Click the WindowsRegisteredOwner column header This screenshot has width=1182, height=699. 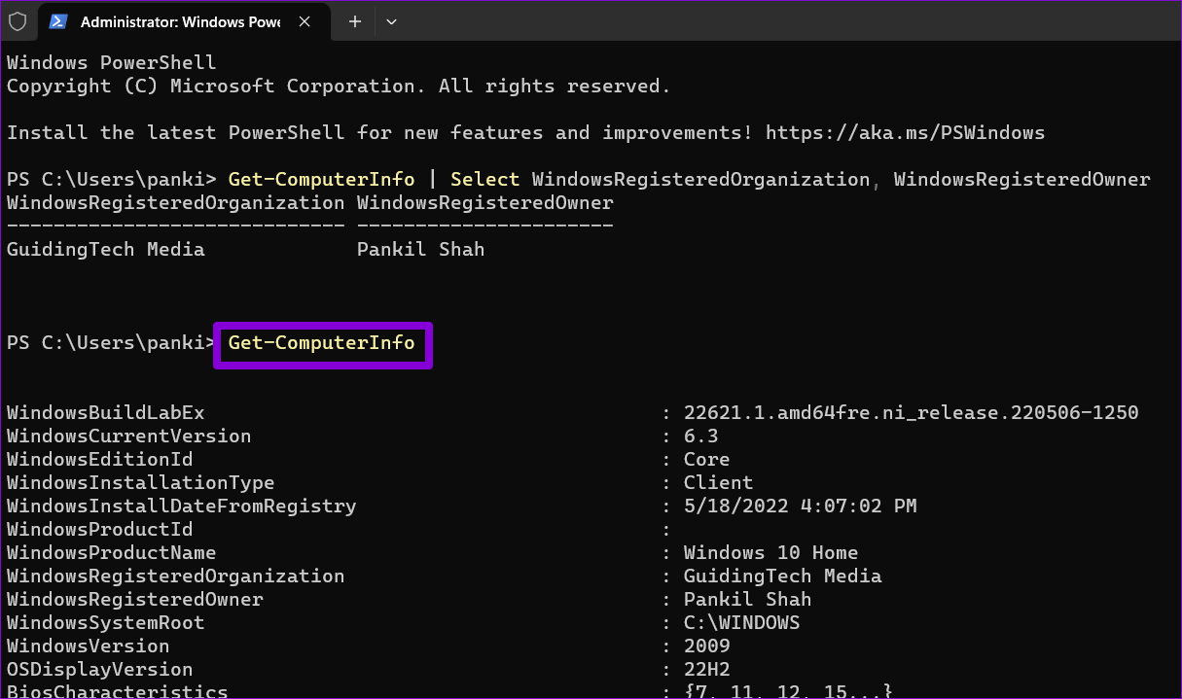pyautogui.click(x=484, y=202)
